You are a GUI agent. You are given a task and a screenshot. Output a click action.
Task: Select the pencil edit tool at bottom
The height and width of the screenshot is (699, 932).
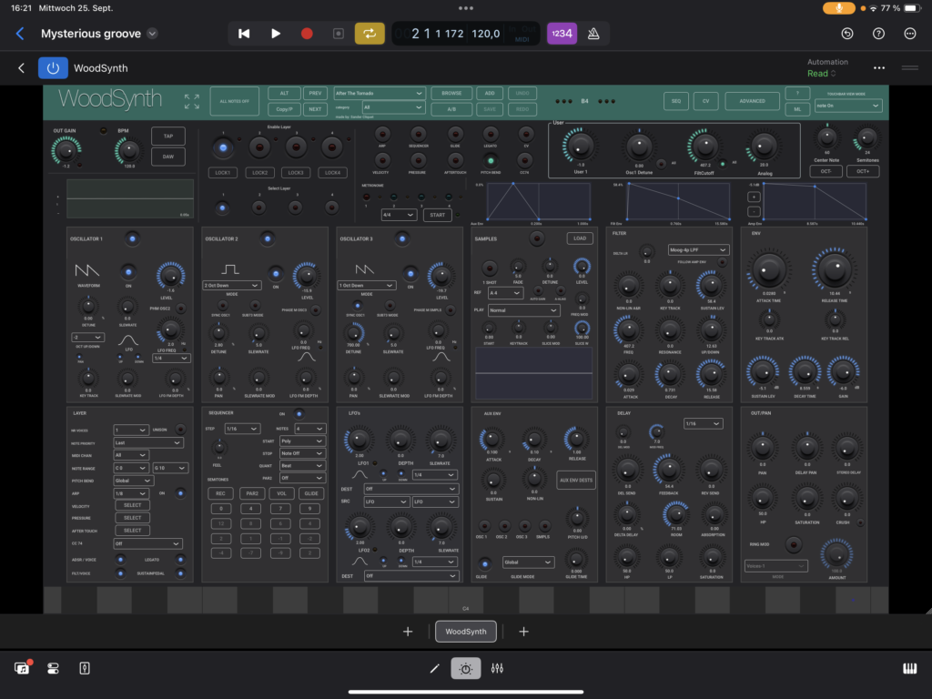pos(434,669)
